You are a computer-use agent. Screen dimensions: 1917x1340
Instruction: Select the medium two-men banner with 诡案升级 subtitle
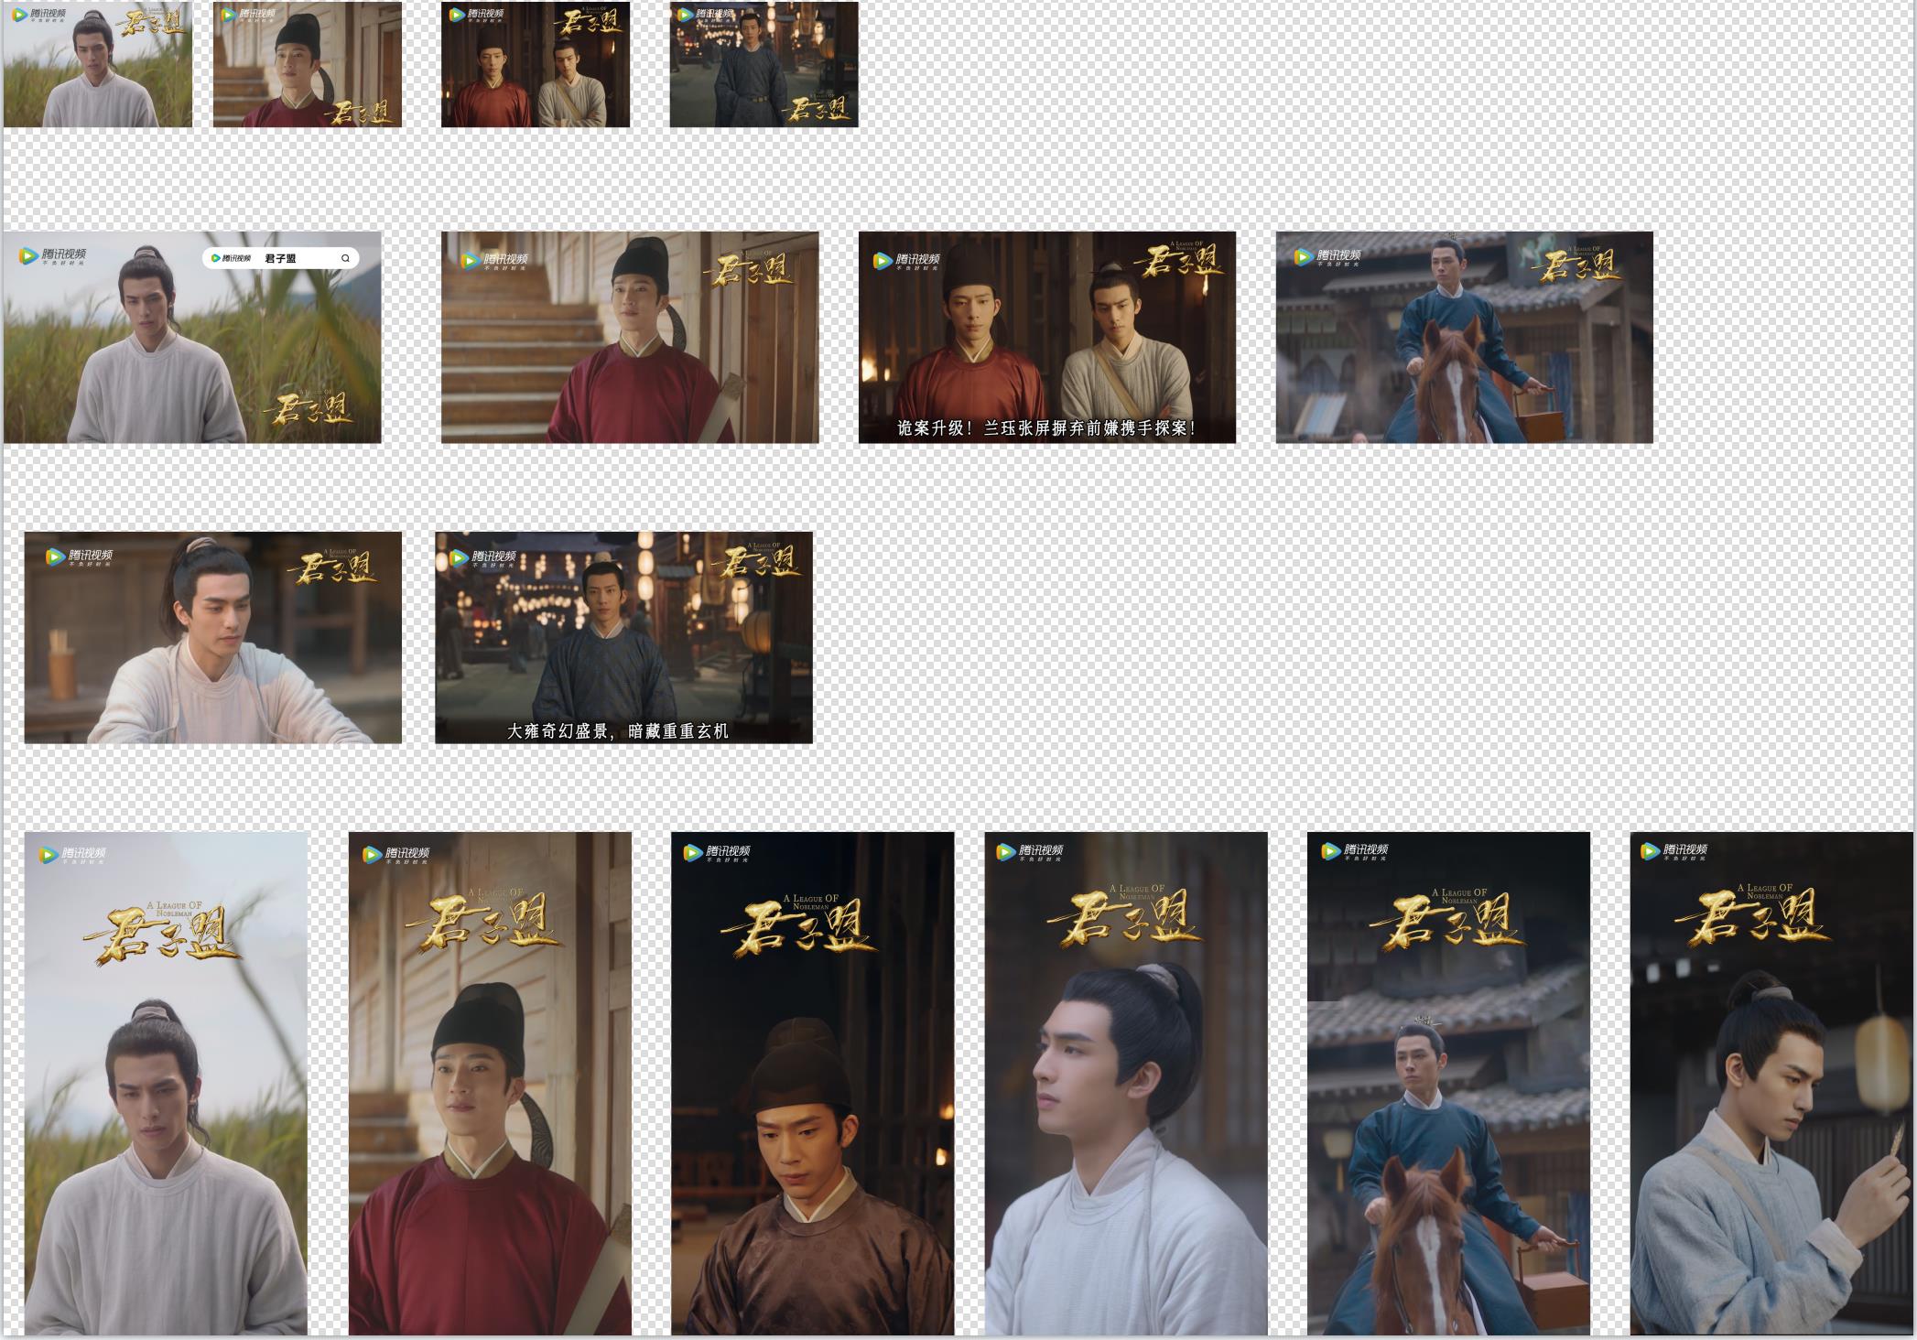pyautogui.click(x=1047, y=338)
